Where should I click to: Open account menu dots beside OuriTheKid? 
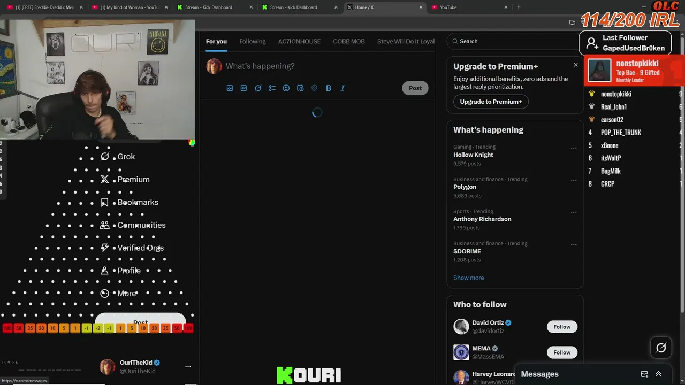188,367
